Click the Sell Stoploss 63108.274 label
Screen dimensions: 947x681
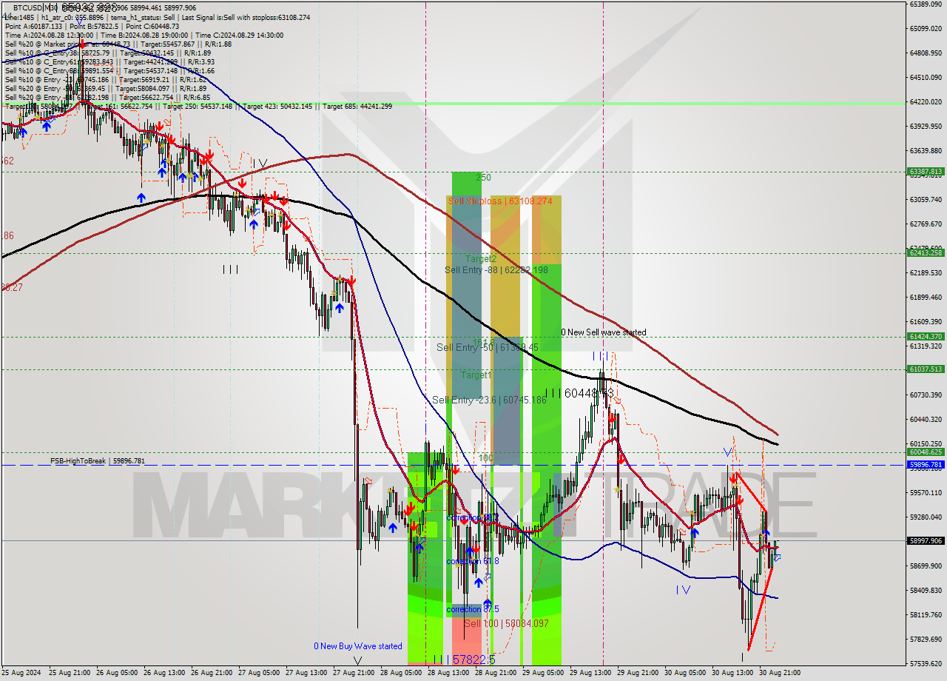point(500,201)
